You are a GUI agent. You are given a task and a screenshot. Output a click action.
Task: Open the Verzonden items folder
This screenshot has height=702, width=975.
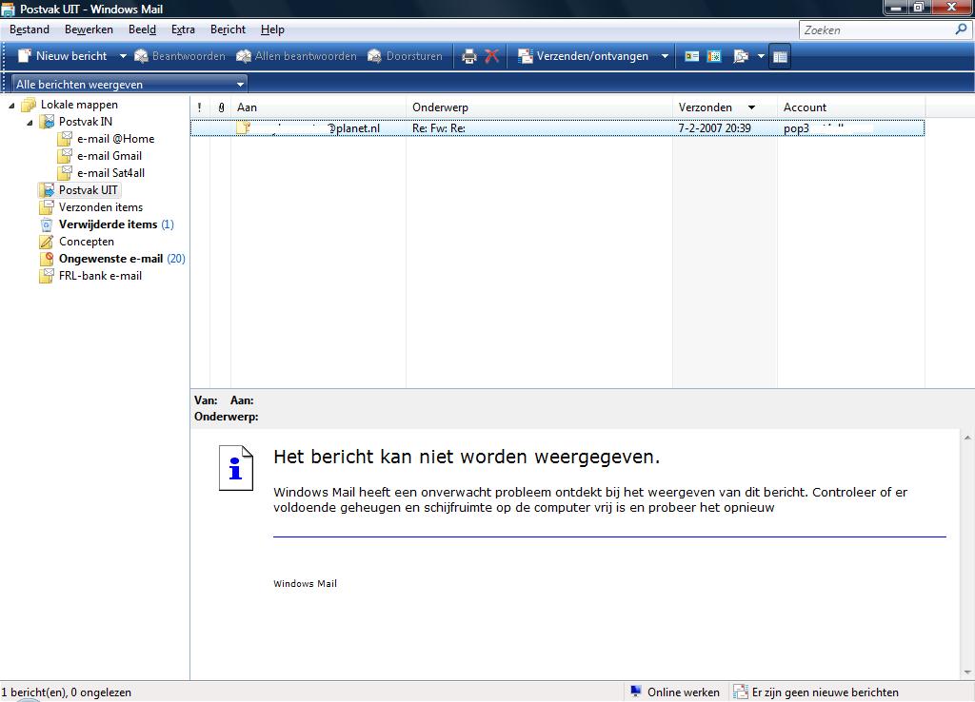click(x=101, y=206)
